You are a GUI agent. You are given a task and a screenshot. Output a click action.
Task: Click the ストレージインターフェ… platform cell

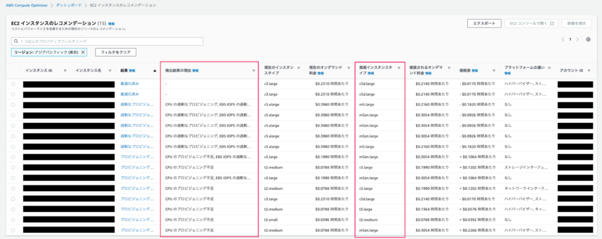tap(525, 167)
